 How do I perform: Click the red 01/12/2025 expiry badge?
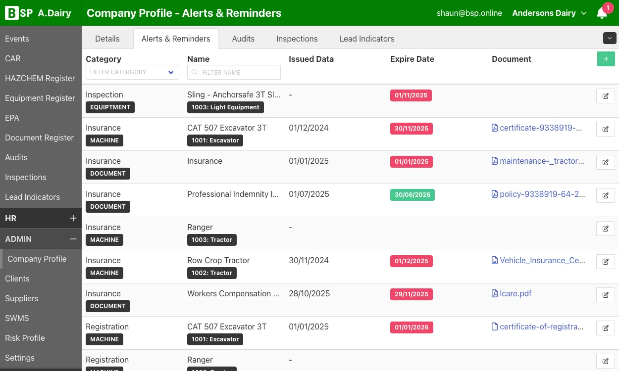pyautogui.click(x=412, y=261)
